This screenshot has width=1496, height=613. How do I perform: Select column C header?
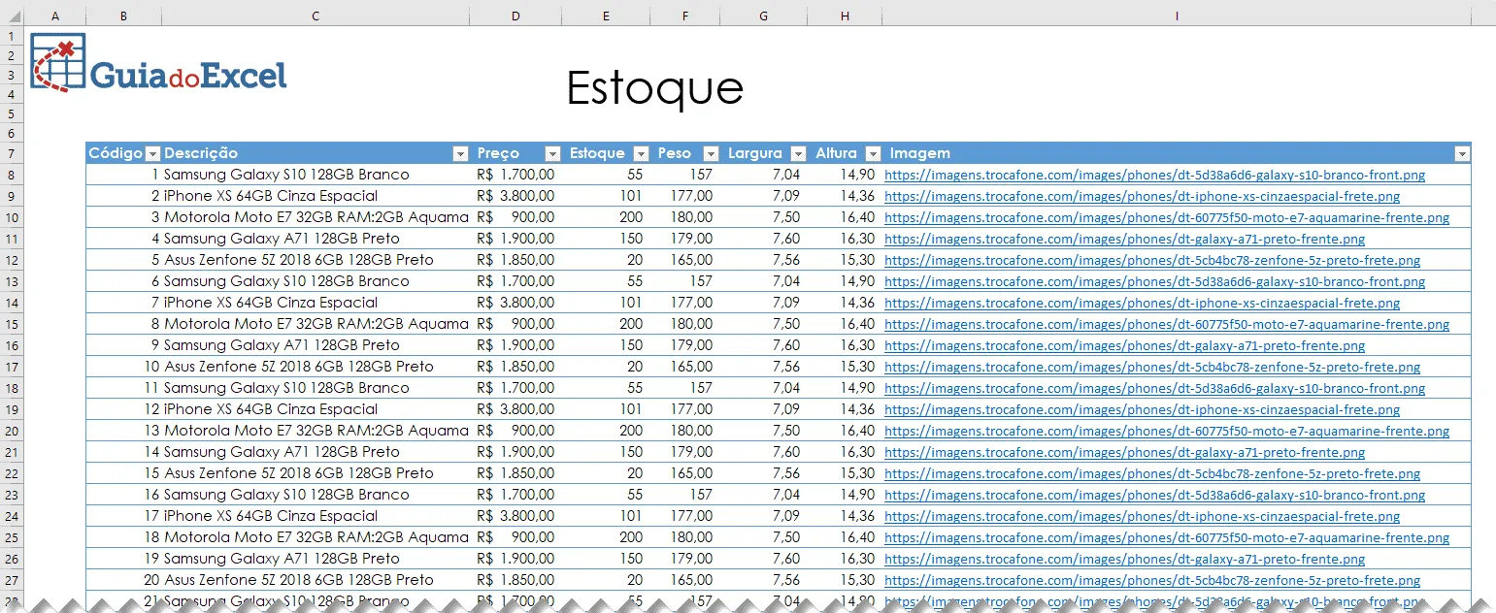(316, 16)
